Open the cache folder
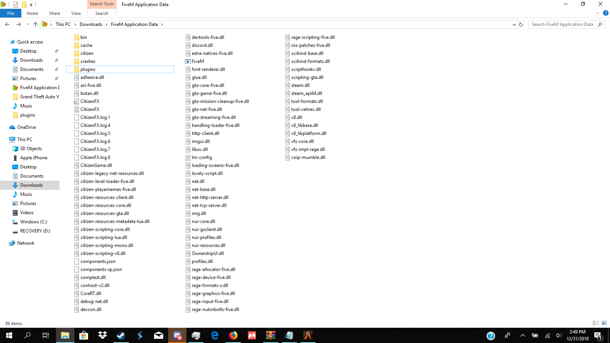610x343 pixels. (86, 45)
